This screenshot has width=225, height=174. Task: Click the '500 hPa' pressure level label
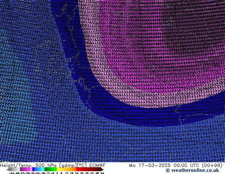pos(46,165)
